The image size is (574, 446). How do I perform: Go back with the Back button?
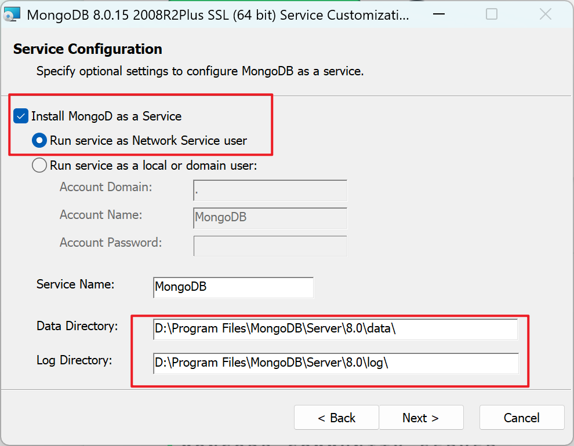click(x=336, y=418)
